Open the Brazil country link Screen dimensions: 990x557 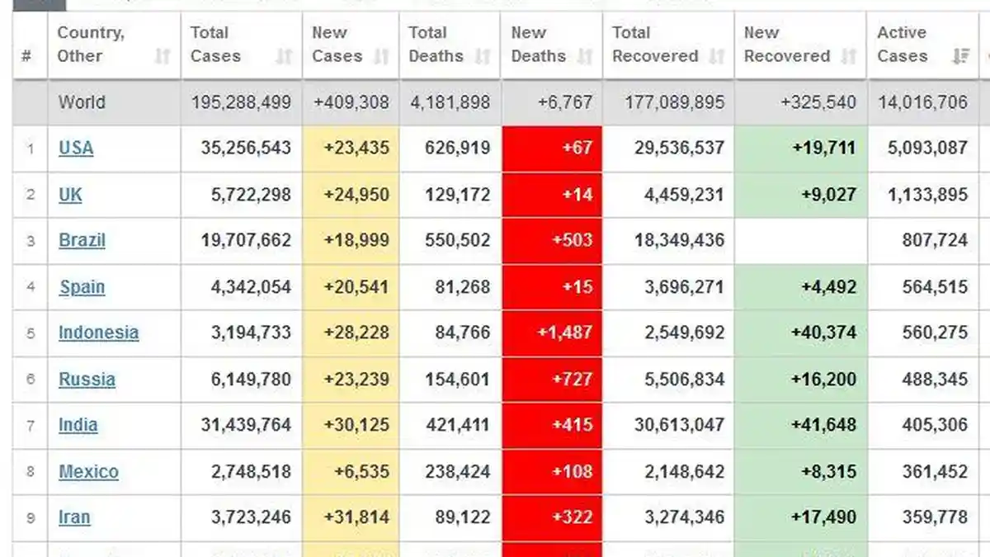tap(82, 241)
